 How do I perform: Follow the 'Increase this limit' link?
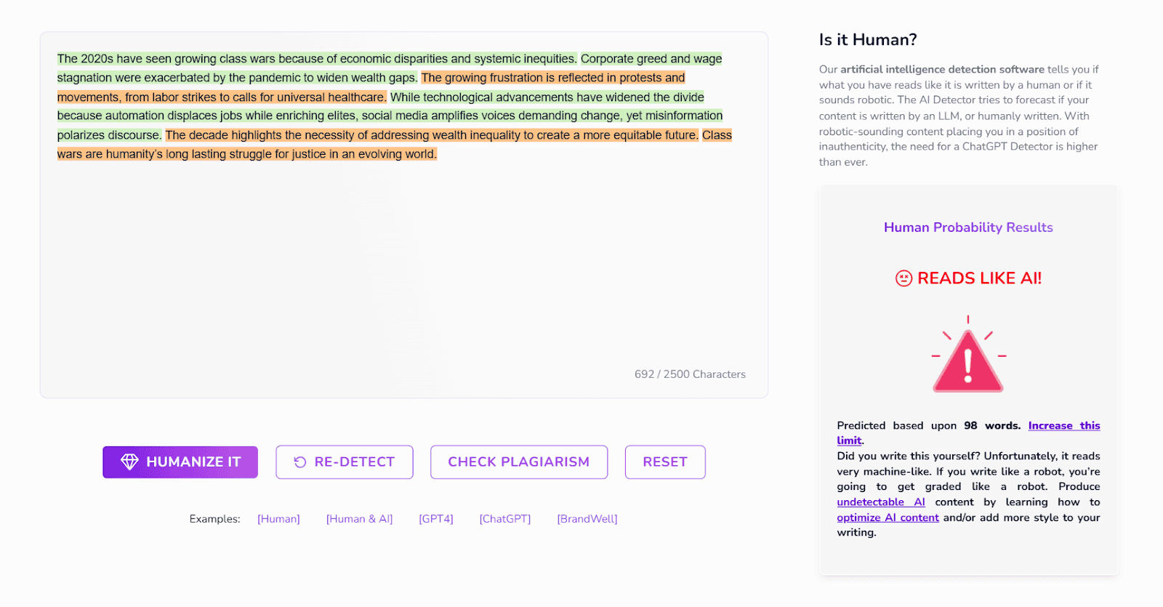pos(1063,426)
